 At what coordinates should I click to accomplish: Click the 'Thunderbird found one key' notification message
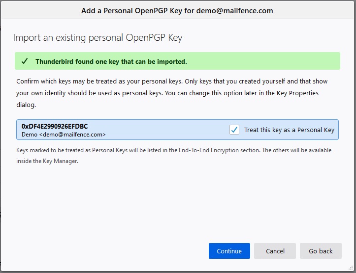point(111,61)
